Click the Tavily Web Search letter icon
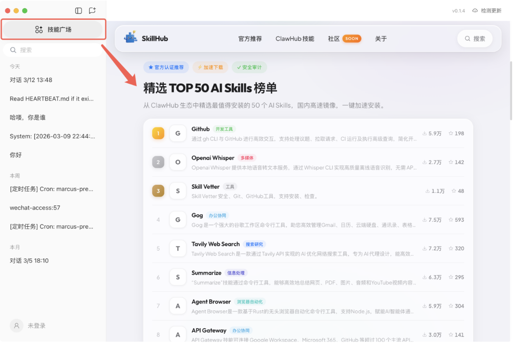 [x=178, y=249]
